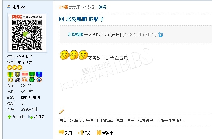
Task: Click the blue star medal badge
Action: (x=39, y=77)
